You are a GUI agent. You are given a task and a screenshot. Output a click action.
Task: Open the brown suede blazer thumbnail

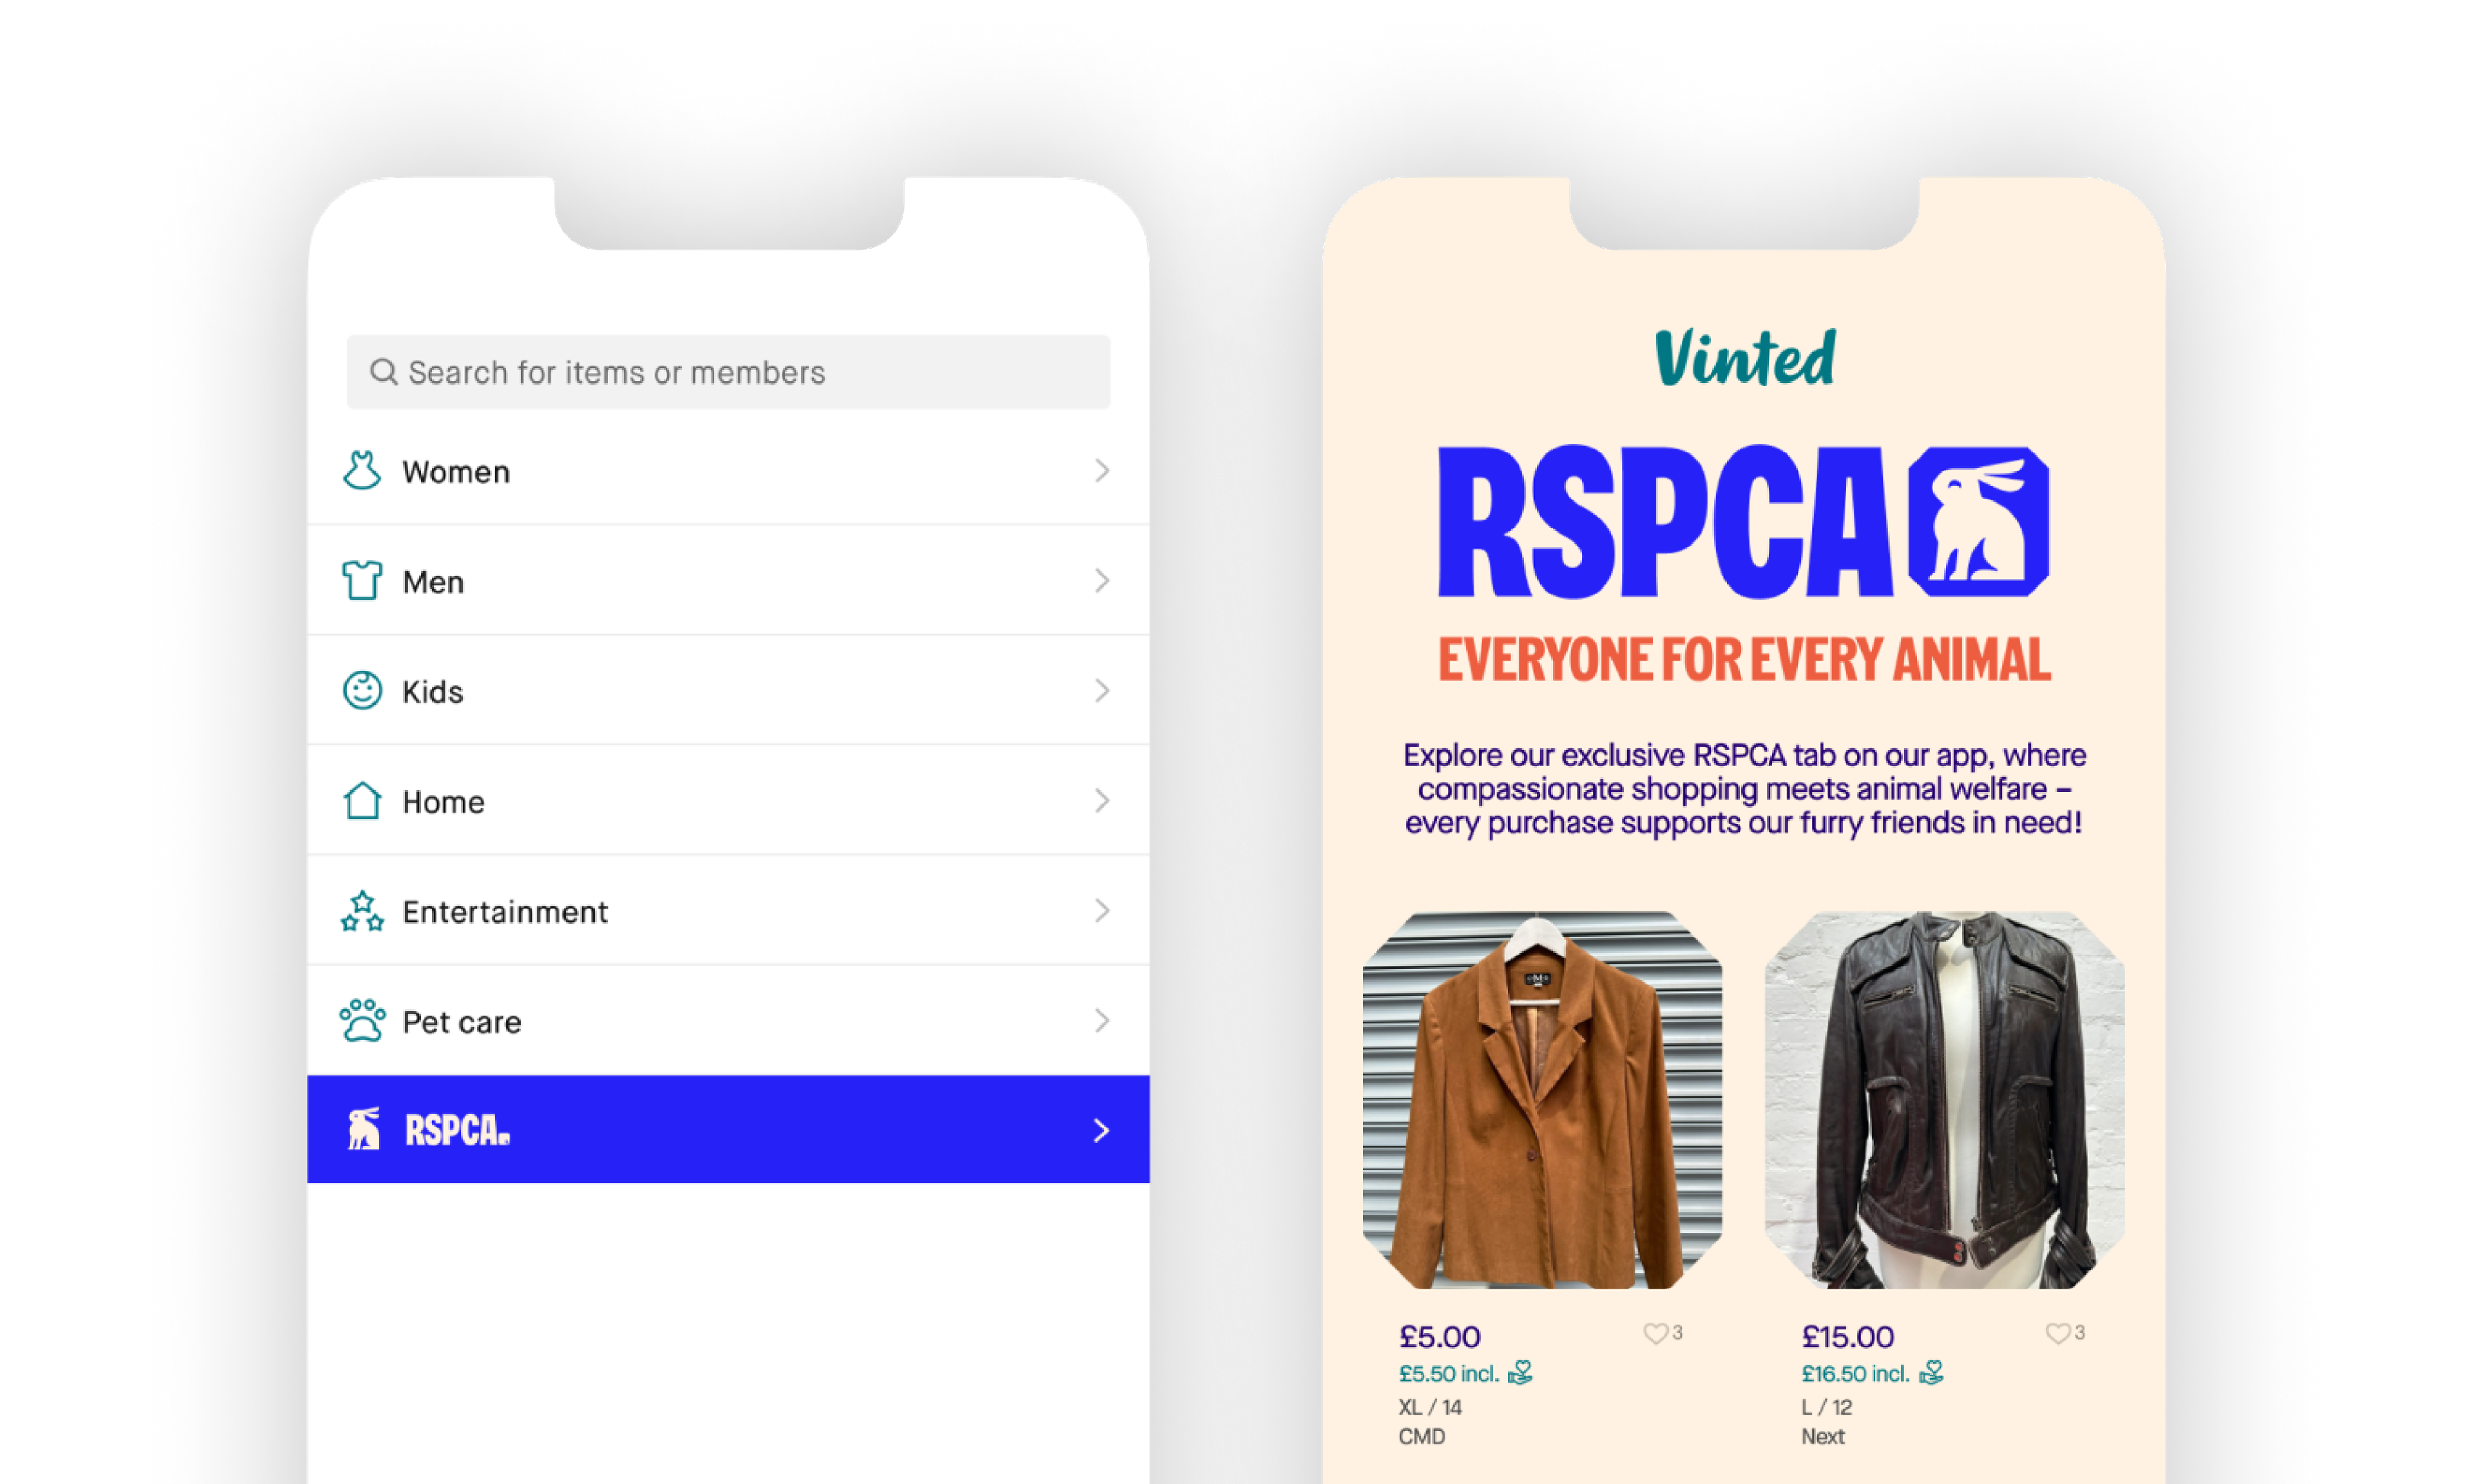pyautogui.click(x=1542, y=1100)
